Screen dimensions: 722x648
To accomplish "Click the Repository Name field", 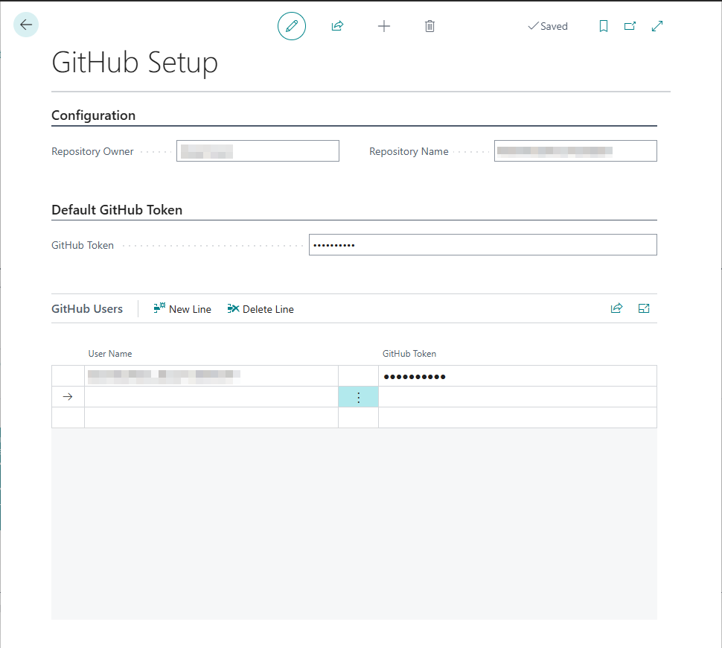I will [575, 150].
